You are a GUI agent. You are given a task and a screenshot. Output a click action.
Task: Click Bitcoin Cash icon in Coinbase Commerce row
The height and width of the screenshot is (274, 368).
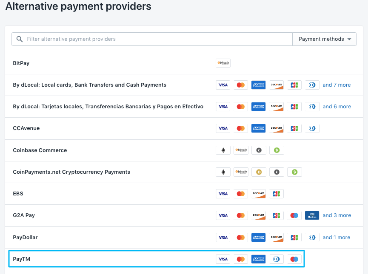(x=277, y=150)
